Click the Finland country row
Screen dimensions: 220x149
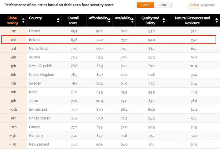pos(35,31)
